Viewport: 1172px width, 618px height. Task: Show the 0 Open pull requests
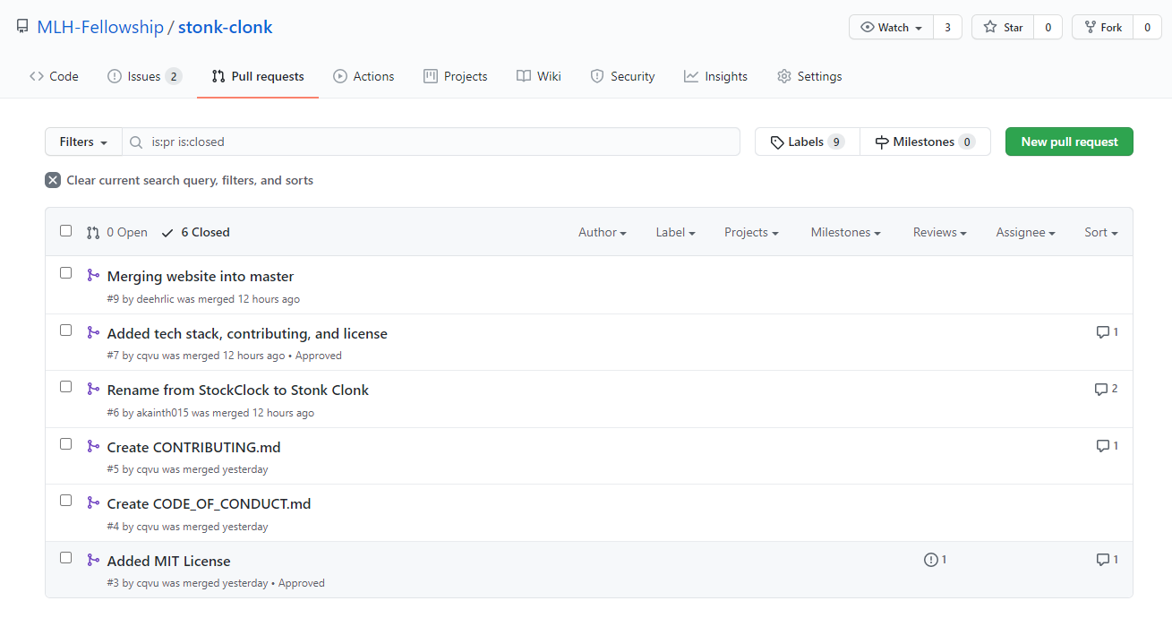point(117,232)
